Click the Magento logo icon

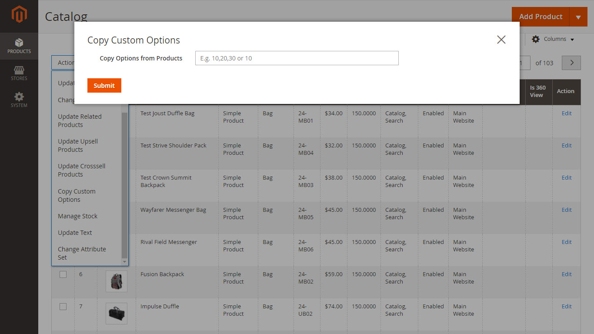[19, 15]
